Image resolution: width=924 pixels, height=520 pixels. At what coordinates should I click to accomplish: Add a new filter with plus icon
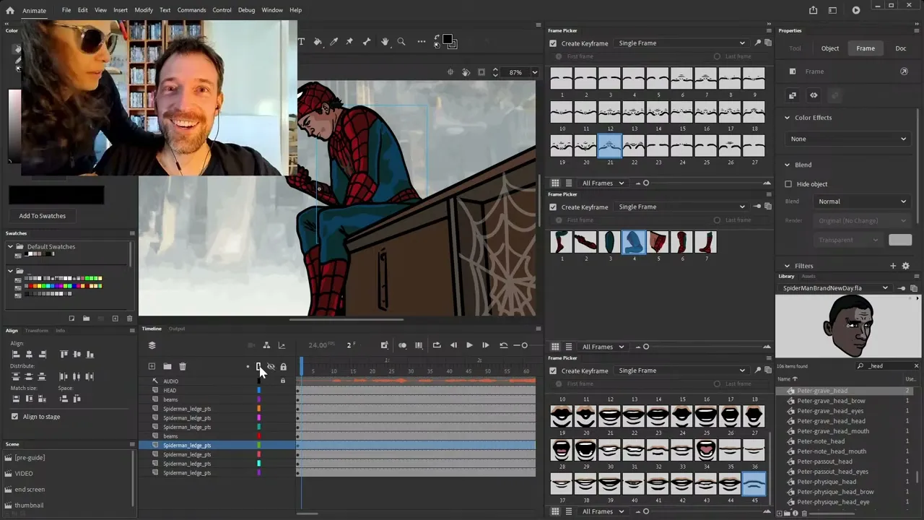point(893,266)
